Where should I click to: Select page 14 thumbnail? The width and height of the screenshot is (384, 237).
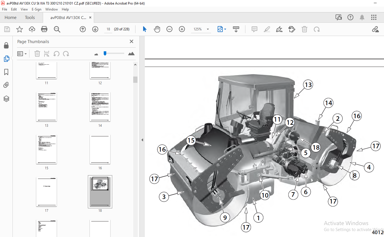click(x=100, y=107)
